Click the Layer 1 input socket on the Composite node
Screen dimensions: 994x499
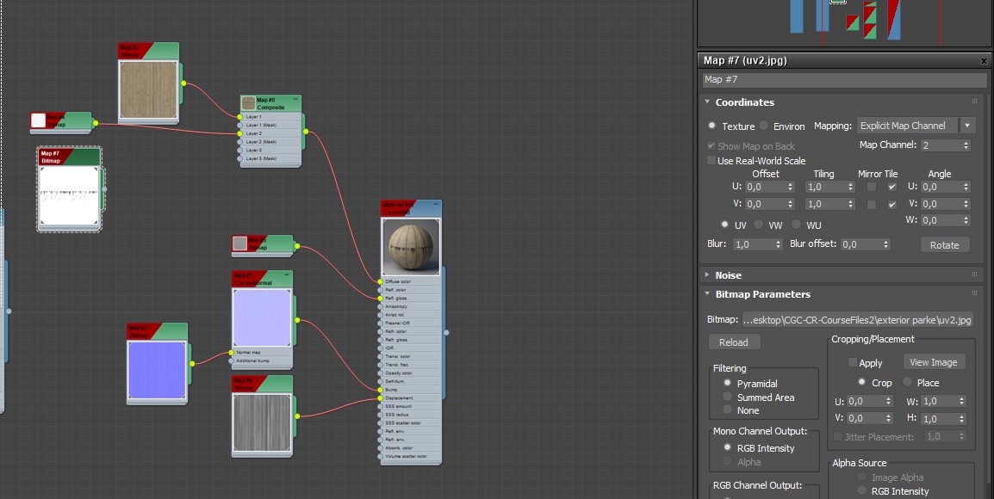[x=239, y=116]
